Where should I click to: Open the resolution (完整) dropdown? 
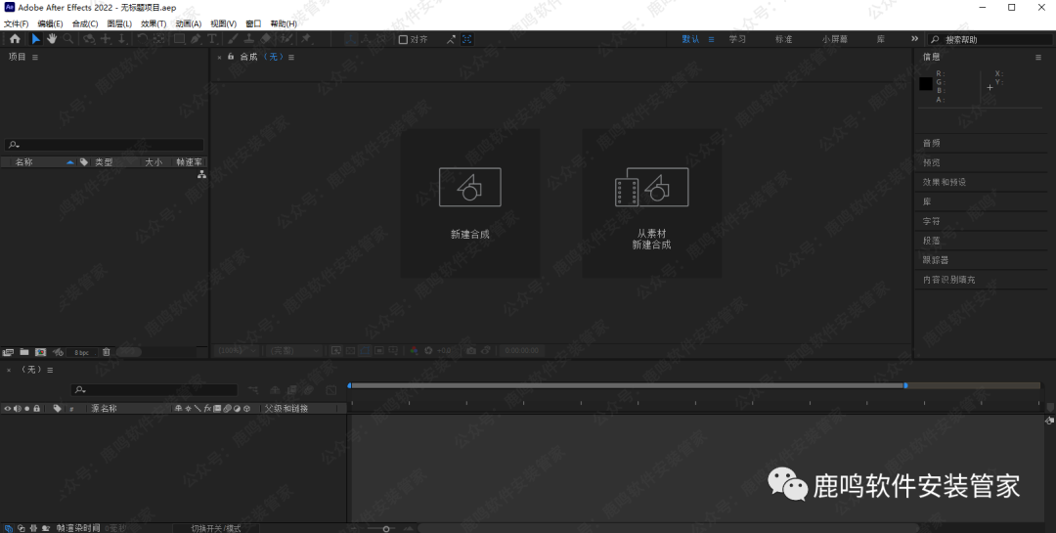coord(293,350)
